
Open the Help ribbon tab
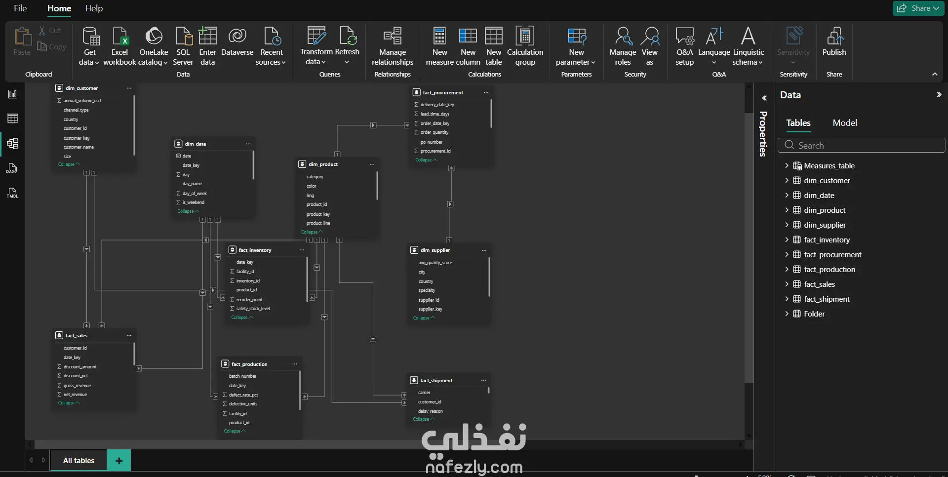tap(94, 8)
